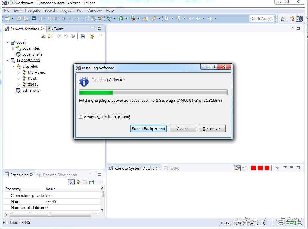Screen dimensions: 308x229
Task: Open Properties view menu dropdown
Action: [x=100, y=181]
